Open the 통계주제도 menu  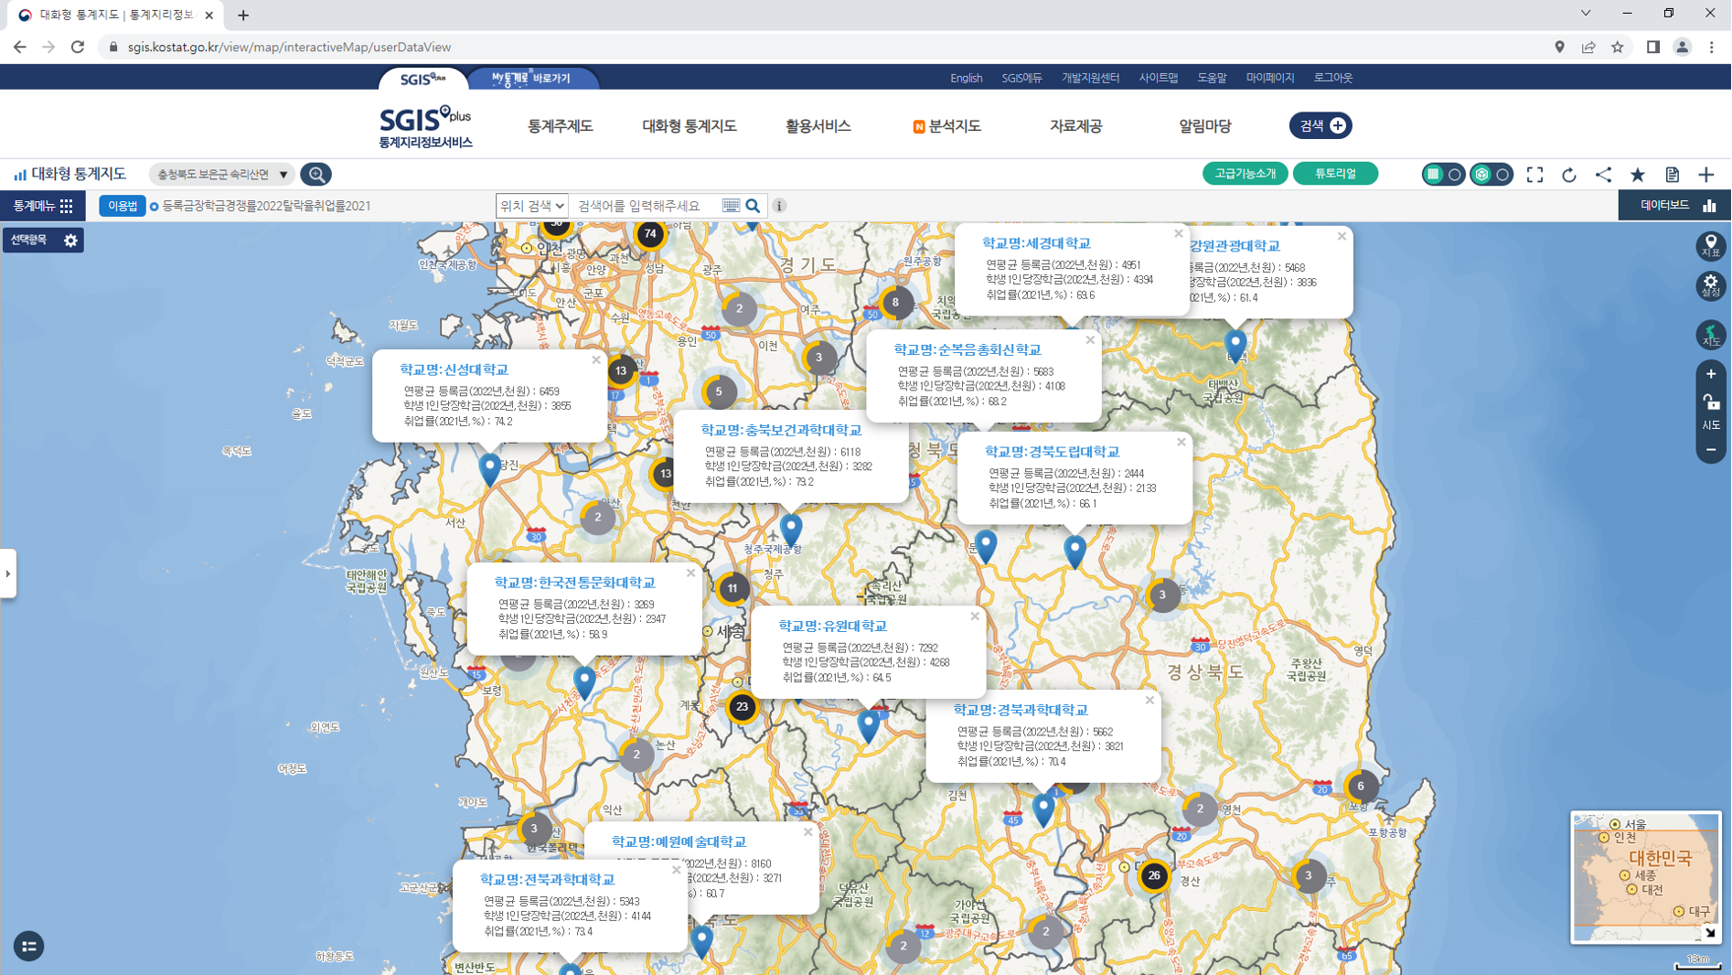(560, 126)
